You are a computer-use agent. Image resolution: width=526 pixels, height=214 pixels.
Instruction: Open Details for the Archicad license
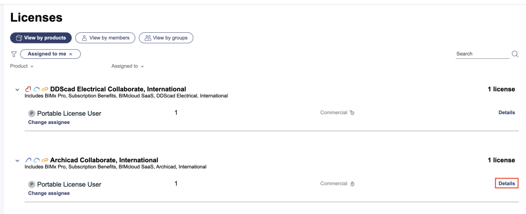coord(506,183)
